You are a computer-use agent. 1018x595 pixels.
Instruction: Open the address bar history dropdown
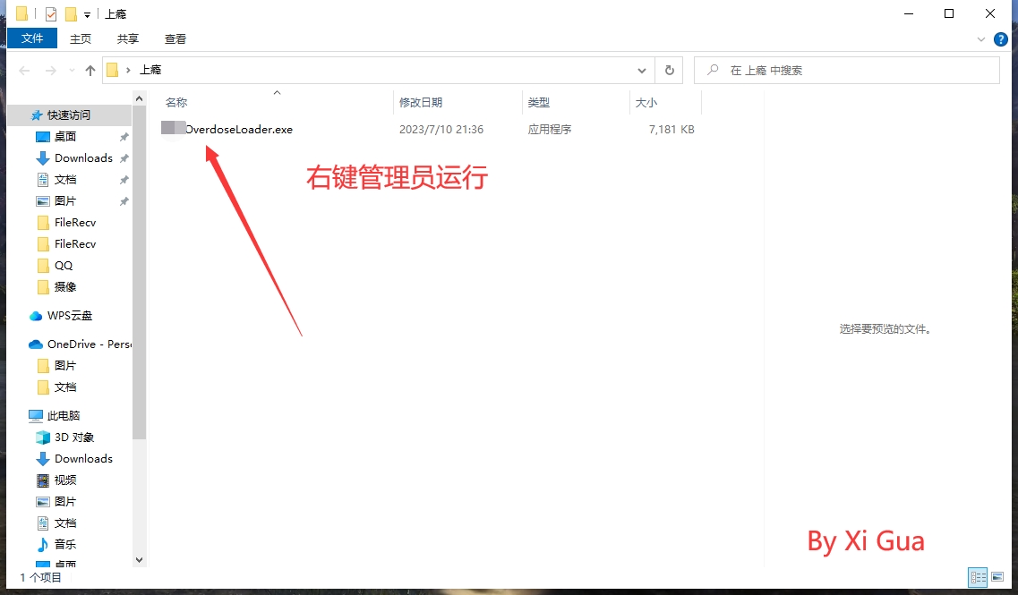pos(641,70)
